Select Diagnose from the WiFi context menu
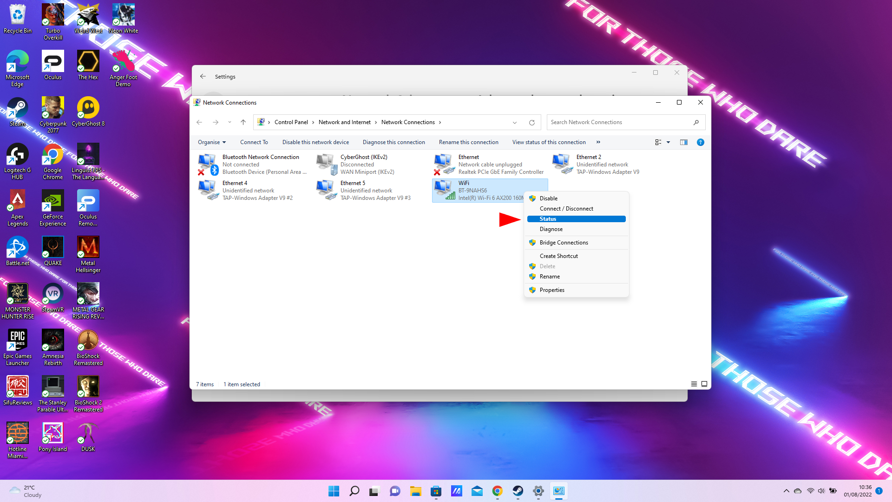This screenshot has height=502, width=892. coord(551,229)
